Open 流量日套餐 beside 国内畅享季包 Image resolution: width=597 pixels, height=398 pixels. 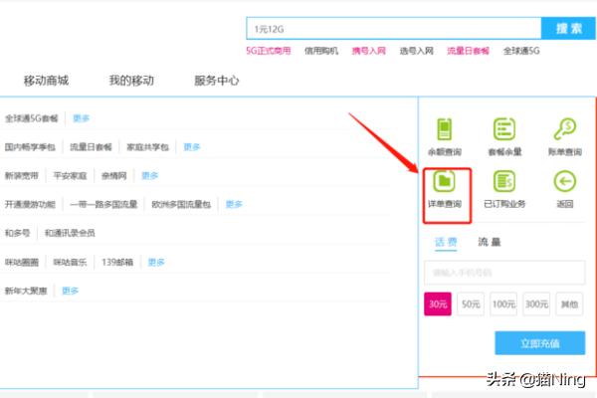(91, 147)
